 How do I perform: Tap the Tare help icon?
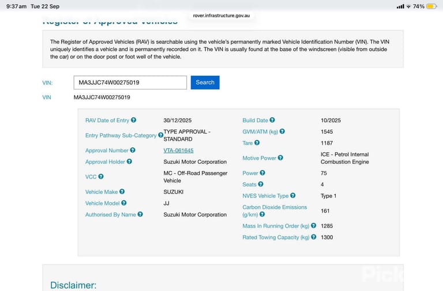257,143
